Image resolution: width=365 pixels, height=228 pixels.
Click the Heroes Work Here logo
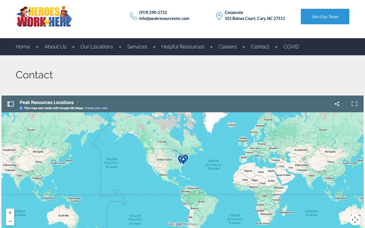coord(44,17)
